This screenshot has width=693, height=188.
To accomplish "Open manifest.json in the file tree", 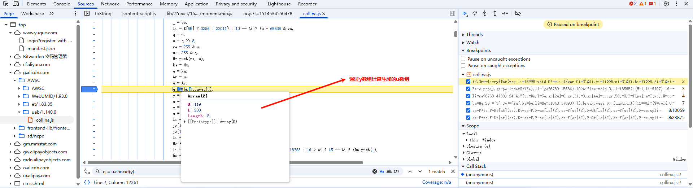I will tap(41, 49).
